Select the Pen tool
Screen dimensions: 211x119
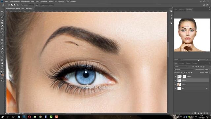(x=2, y=52)
